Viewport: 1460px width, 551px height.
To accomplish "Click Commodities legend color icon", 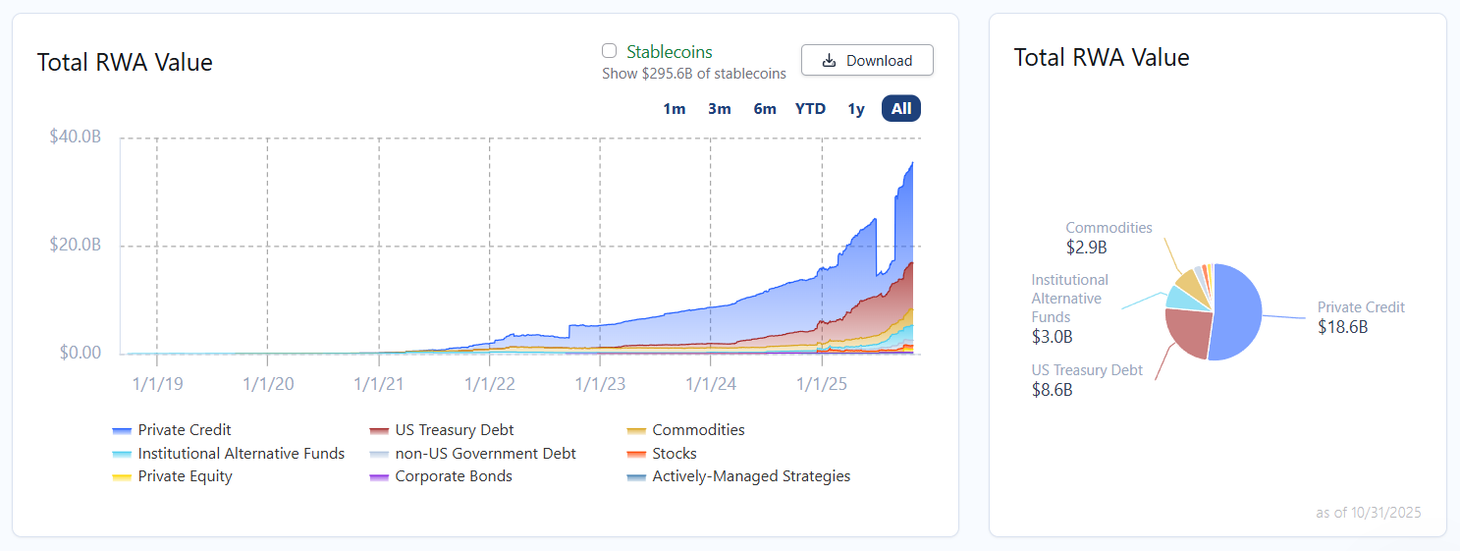I will point(636,431).
